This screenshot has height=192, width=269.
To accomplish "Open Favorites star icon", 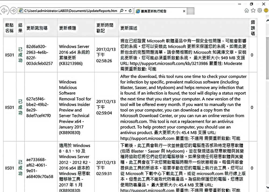I will [x=253, y=11].
